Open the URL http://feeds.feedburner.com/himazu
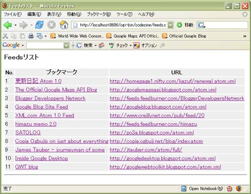251x194 pixels. point(153,124)
